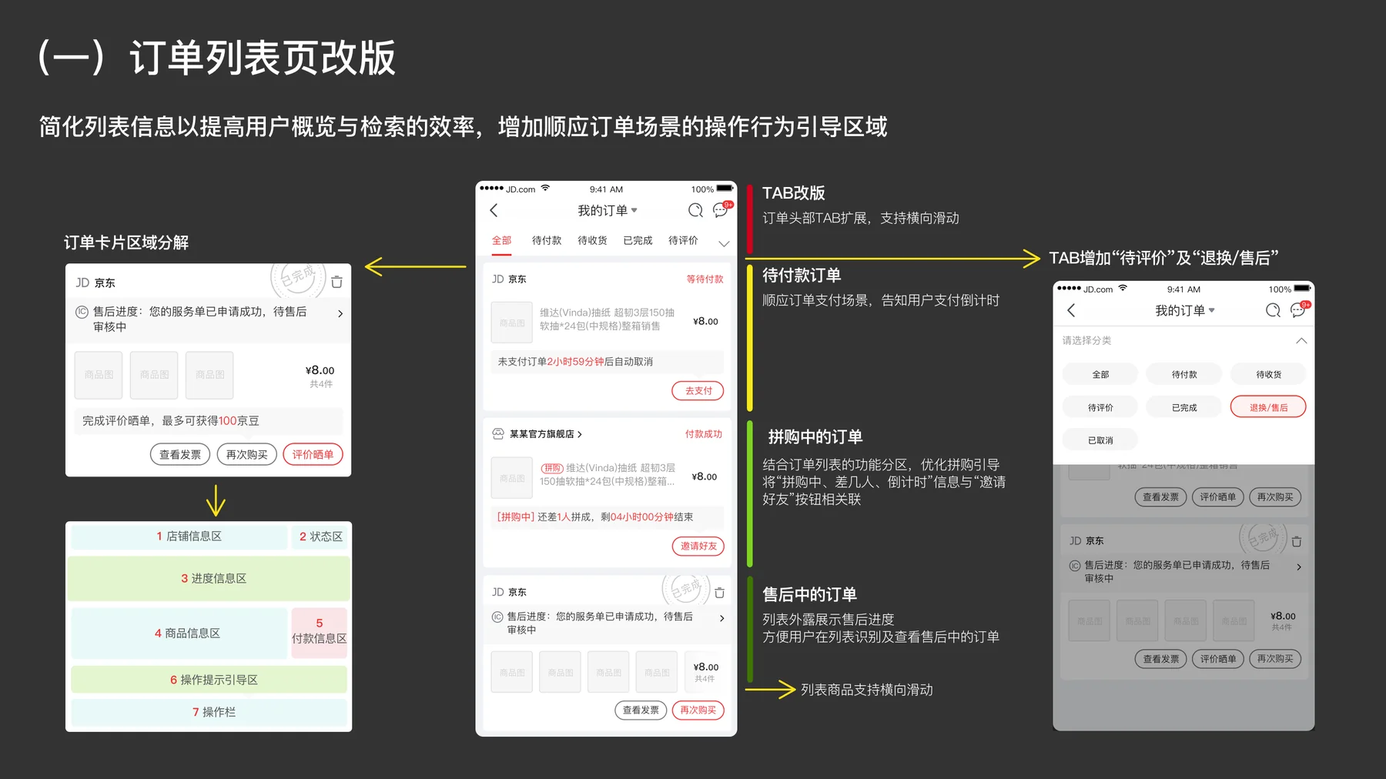
Task: Switch to the 待收货 tab
Action: click(x=591, y=239)
